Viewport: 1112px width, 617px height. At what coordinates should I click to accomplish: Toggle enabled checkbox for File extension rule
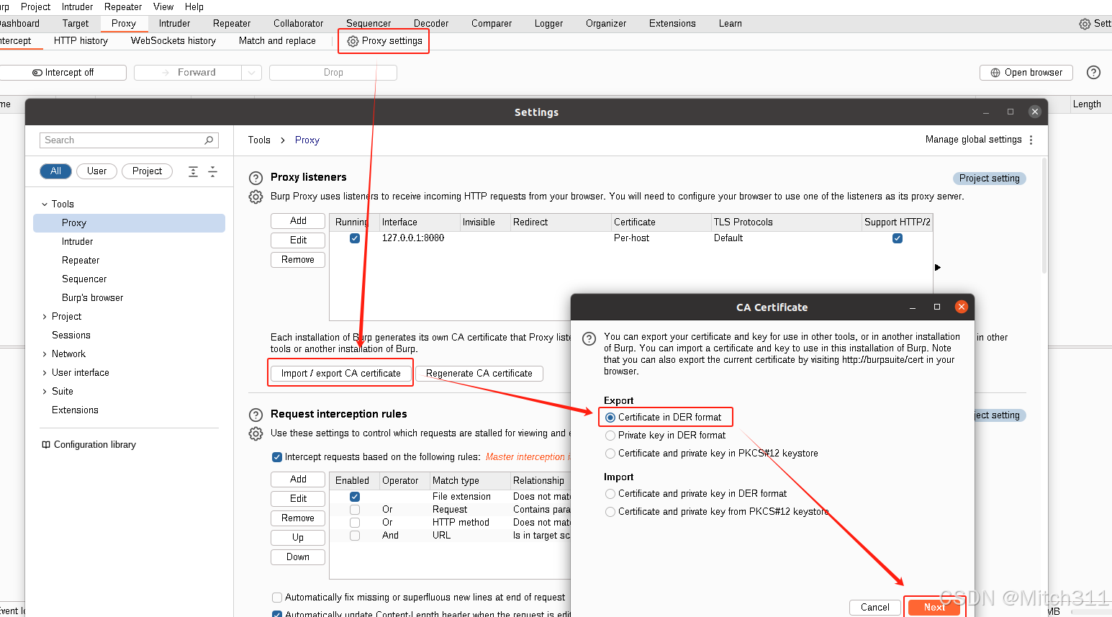coord(355,497)
